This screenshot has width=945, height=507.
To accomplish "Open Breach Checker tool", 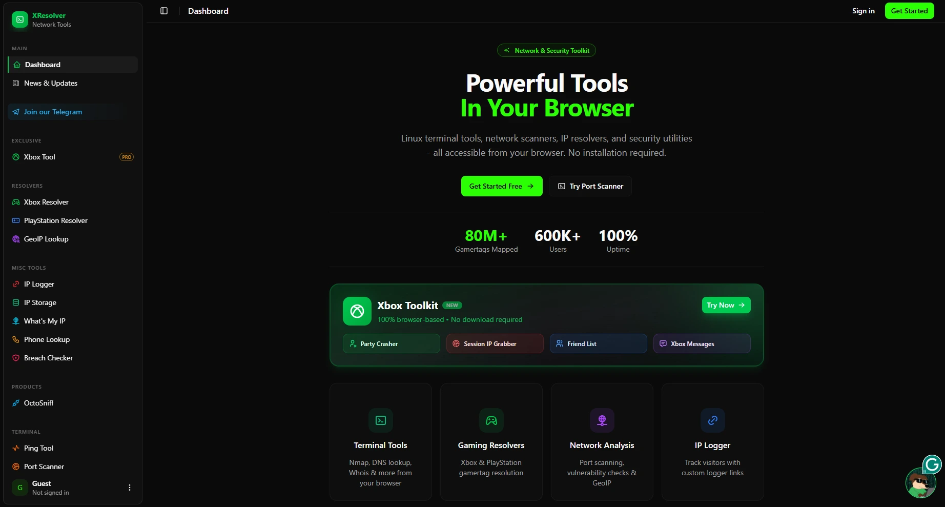I will [x=73, y=358].
